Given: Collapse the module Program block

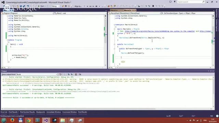Looking at the screenshot, I should coord(8,40).
